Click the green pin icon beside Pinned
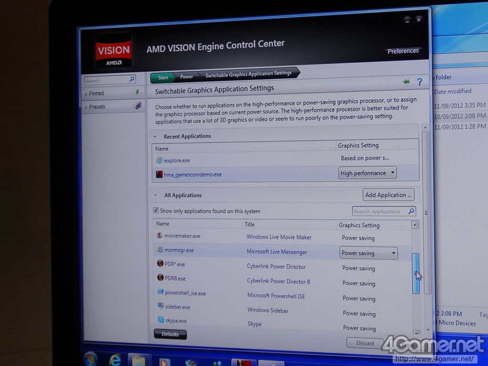 click(137, 92)
